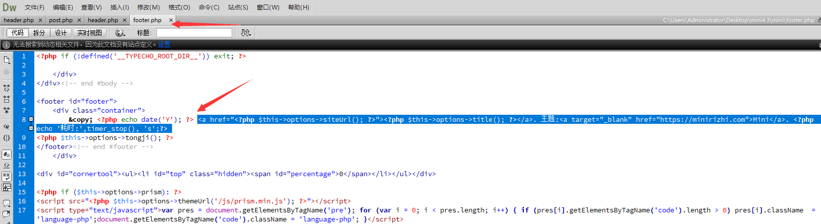
Task: Switch to 设计 design view
Action: point(61,33)
